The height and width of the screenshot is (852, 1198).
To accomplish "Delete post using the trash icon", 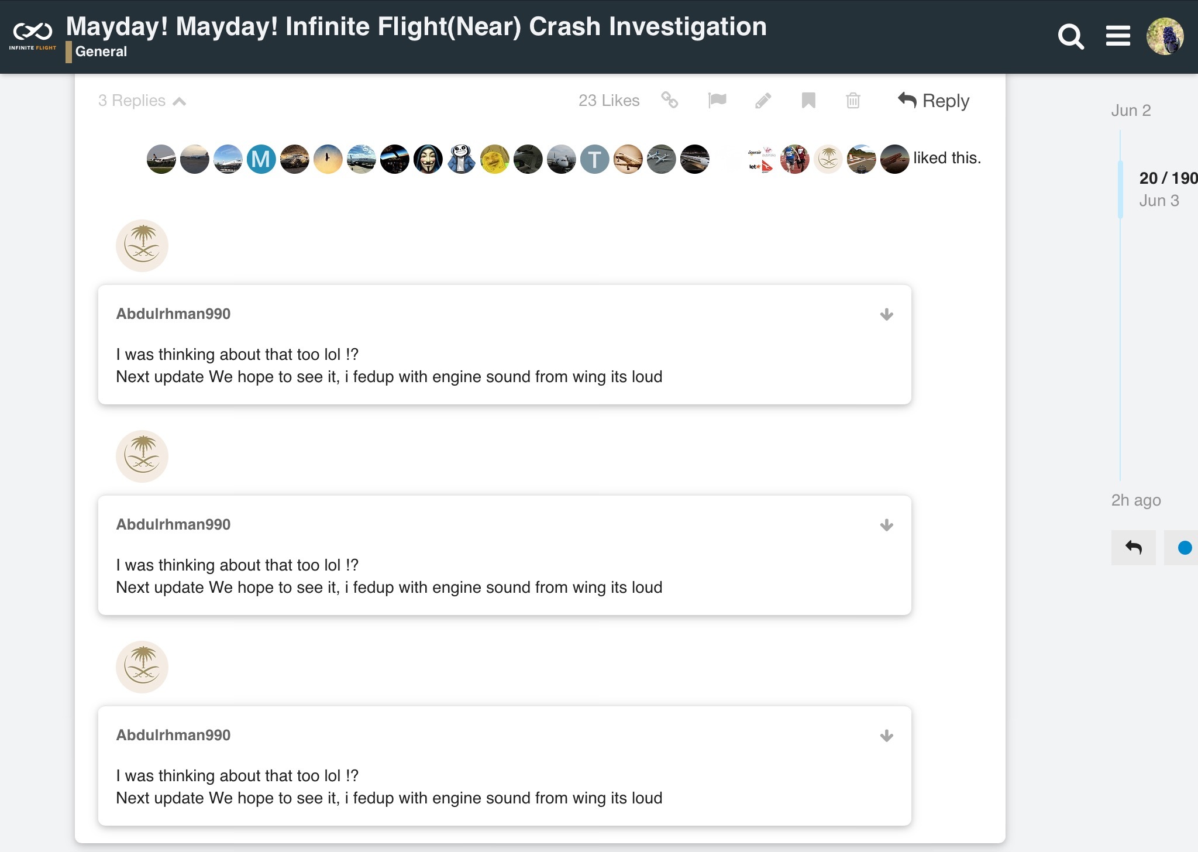I will point(853,101).
